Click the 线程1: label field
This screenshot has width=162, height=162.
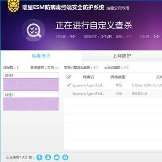[31, 76]
